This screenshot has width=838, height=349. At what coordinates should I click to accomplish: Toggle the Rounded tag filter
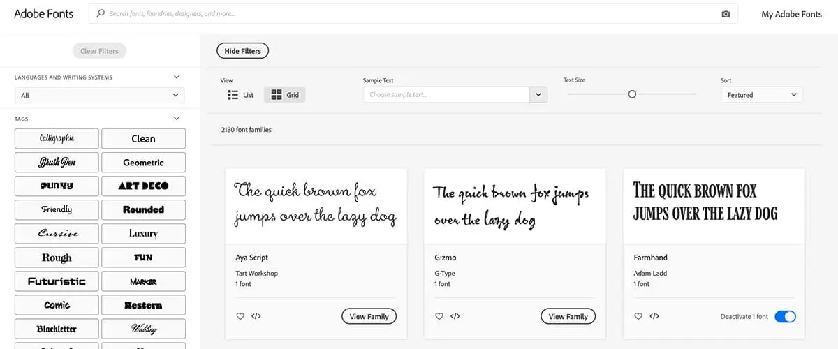tap(143, 209)
